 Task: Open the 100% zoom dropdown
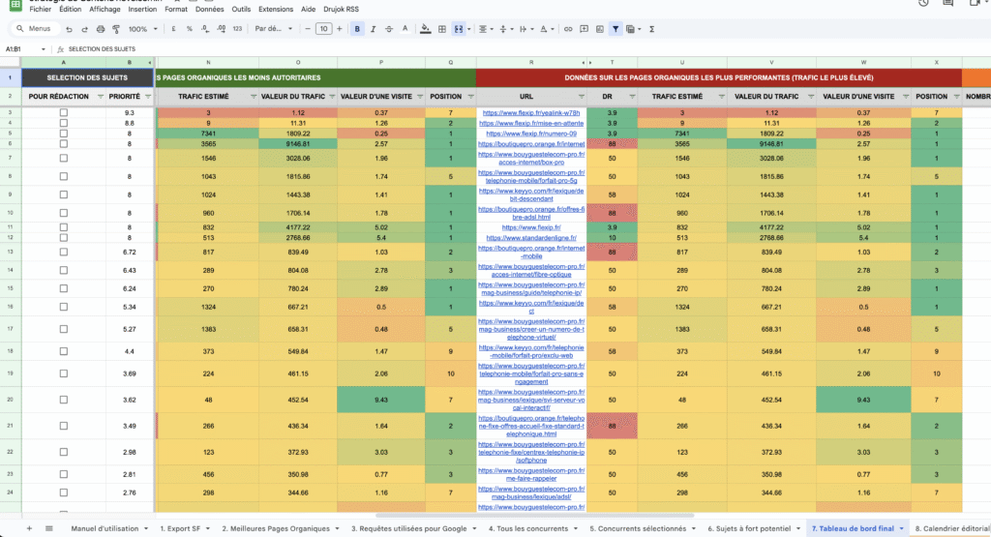tap(143, 29)
